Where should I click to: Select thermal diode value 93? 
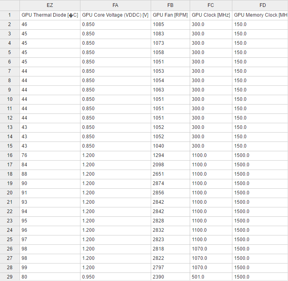coord(50,202)
